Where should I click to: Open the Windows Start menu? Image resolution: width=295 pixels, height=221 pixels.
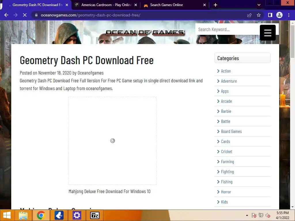click(x=7, y=215)
